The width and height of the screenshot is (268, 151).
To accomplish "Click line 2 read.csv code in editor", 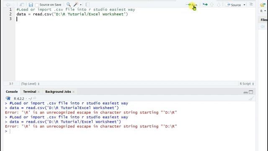I will pyautogui.click(x=72, y=14).
